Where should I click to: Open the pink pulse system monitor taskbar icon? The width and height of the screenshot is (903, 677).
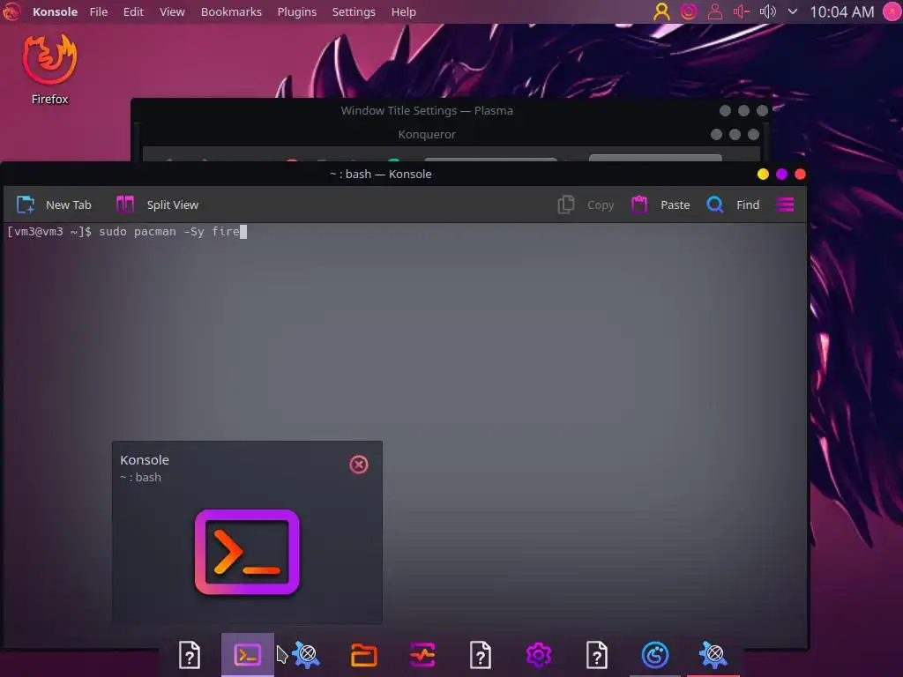click(x=422, y=655)
